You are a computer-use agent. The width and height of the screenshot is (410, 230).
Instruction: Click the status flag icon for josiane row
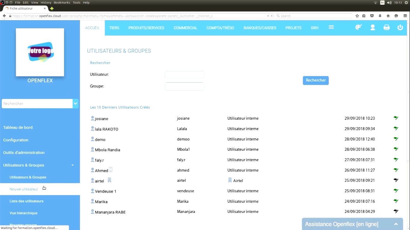coord(396,118)
